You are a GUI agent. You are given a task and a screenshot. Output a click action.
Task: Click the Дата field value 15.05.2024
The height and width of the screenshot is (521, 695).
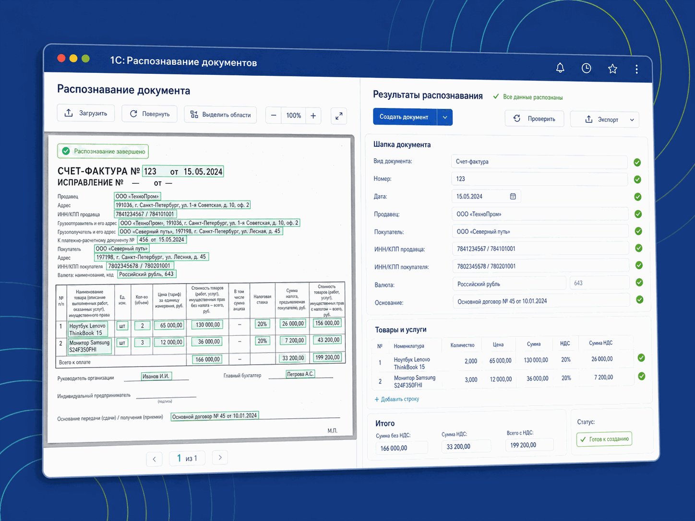(x=469, y=196)
